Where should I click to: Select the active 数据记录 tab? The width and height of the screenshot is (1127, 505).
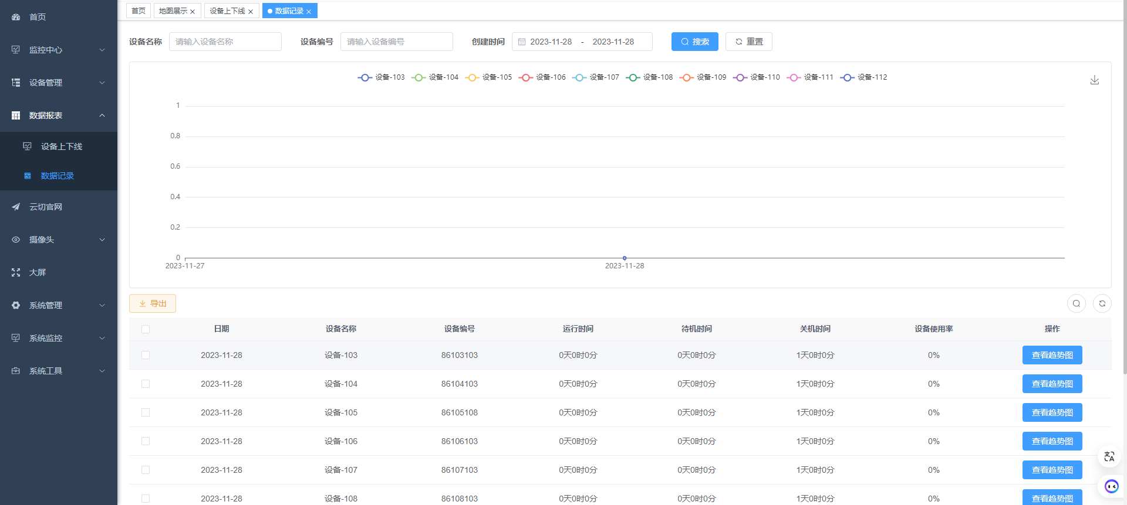point(289,11)
